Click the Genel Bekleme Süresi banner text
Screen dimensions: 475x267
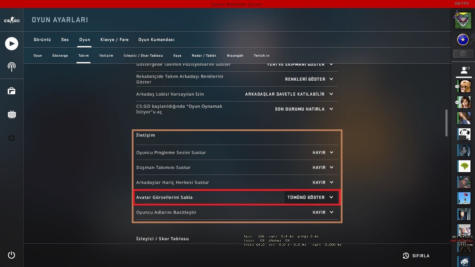coord(237,4)
